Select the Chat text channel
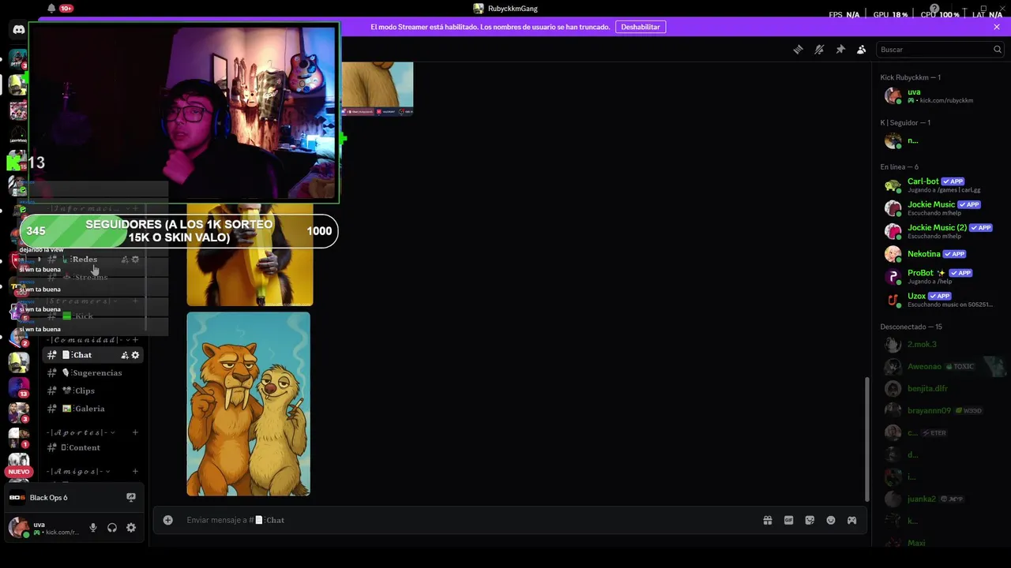This screenshot has height=568, width=1011. [93, 355]
